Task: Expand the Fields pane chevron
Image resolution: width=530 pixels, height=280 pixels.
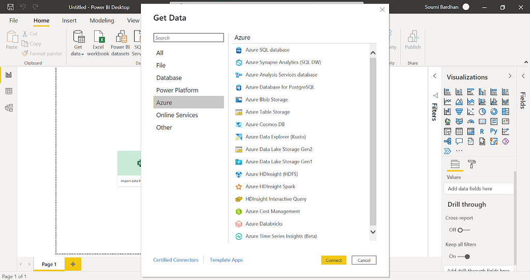Action: coord(523,76)
